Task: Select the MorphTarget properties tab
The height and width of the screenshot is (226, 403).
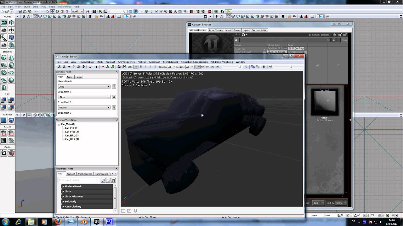Action: (x=101, y=174)
